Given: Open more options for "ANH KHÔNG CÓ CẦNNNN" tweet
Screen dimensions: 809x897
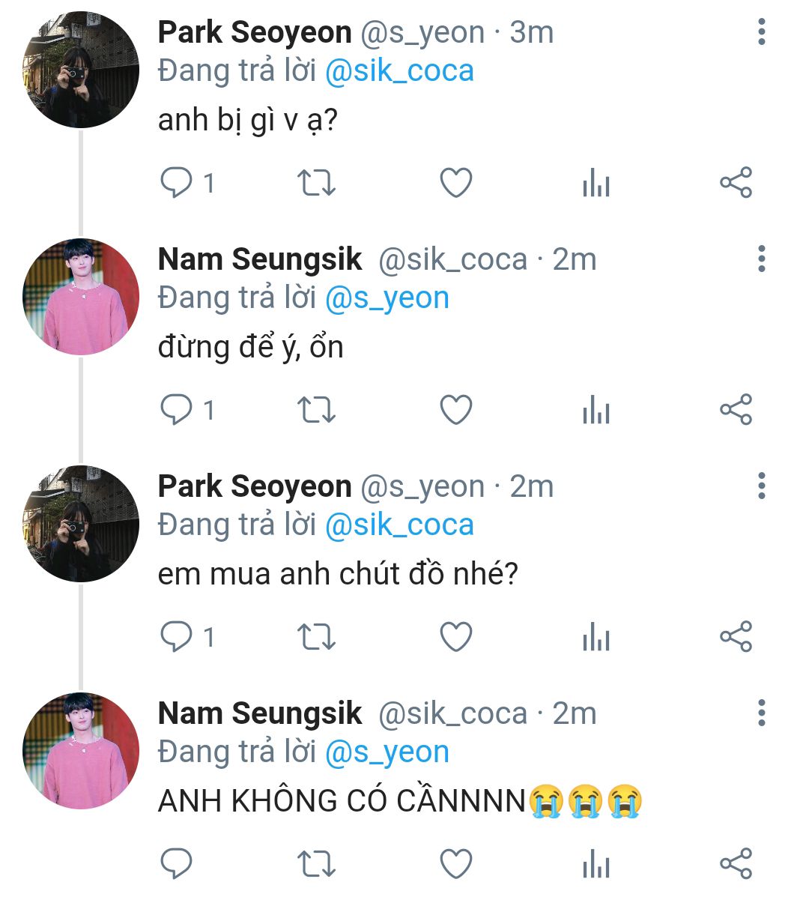Looking at the screenshot, I should click(x=761, y=713).
